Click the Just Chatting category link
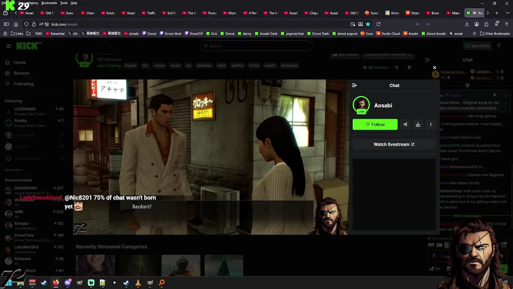Screen dimensions: 513x289 pos(109,65)
